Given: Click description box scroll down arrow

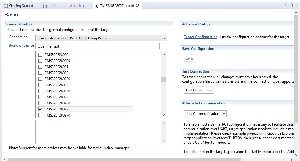Looking at the screenshot, I should [163, 141].
